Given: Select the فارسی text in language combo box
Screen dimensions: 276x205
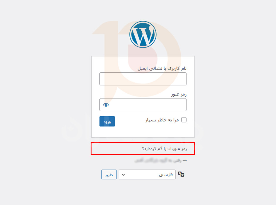Looking at the screenshot, I should click(x=166, y=175).
